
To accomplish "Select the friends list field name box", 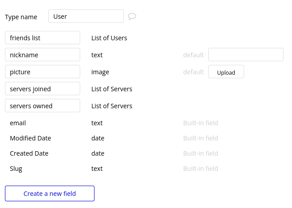I will point(43,38).
